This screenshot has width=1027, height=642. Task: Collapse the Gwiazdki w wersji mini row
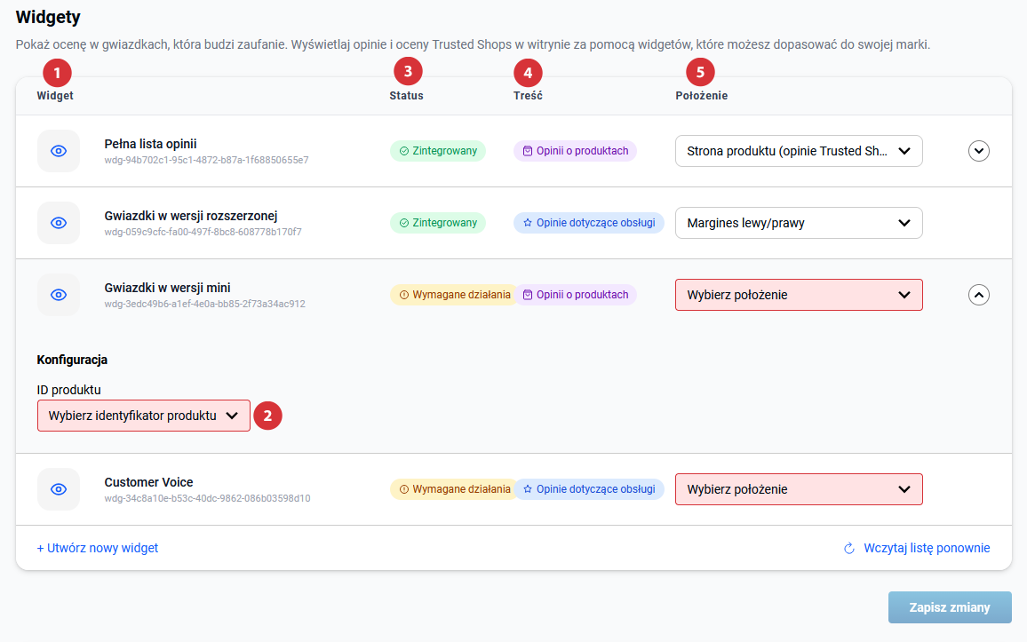click(978, 295)
